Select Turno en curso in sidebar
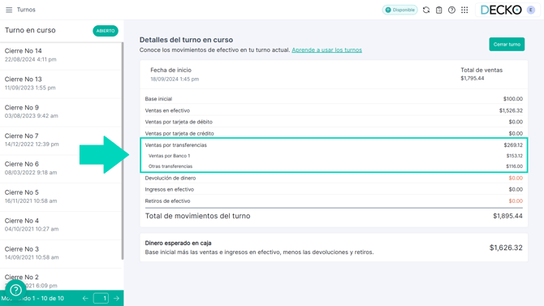The height and width of the screenshot is (306, 544). tap(30, 30)
